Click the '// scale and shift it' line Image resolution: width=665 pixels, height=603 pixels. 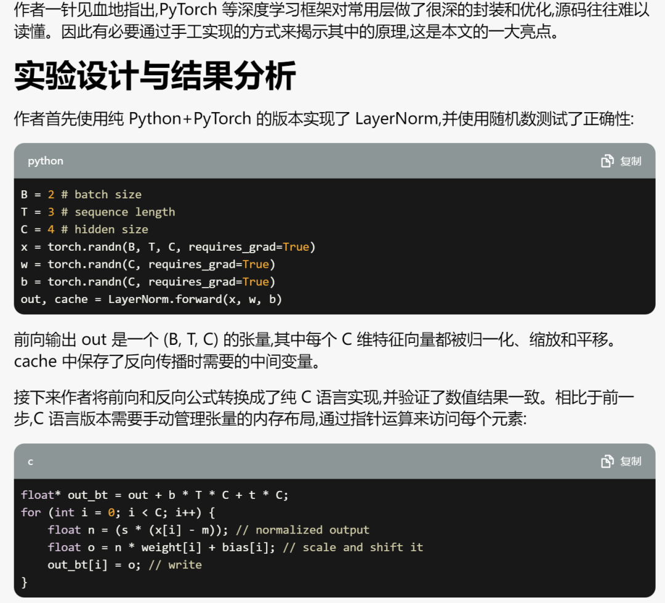(x=235, y=547)
